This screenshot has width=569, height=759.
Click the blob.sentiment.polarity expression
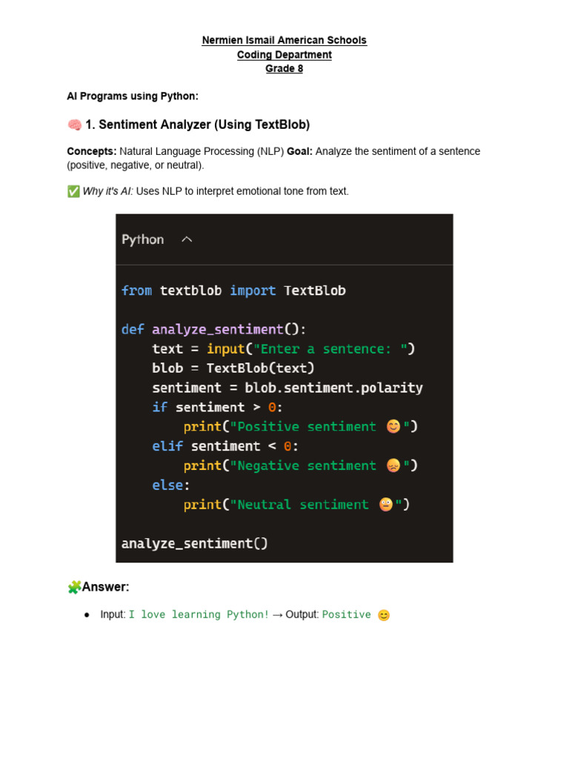334,388
